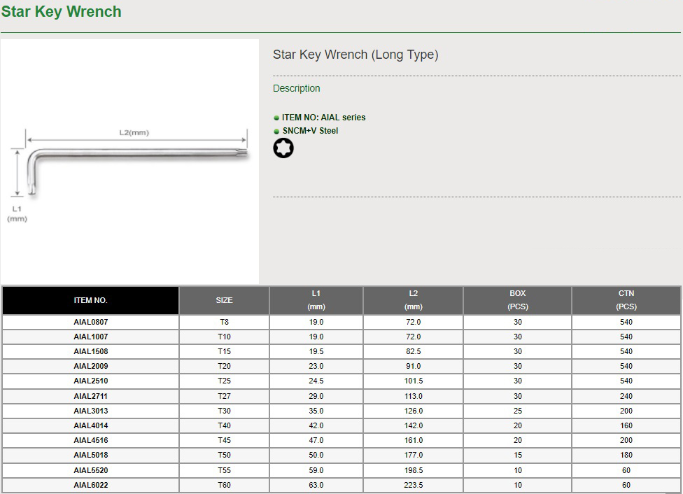The height and width of the screenshot is (494, 683).
Task: Click the star-shaped Torx profile icon
Action: click(x=283, y=148)
